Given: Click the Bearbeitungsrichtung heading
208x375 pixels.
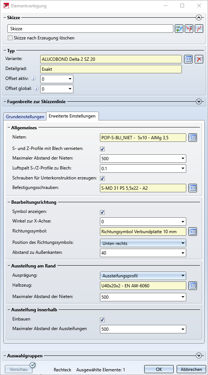Looking at the screenshot, I should (x=34, y=202).
